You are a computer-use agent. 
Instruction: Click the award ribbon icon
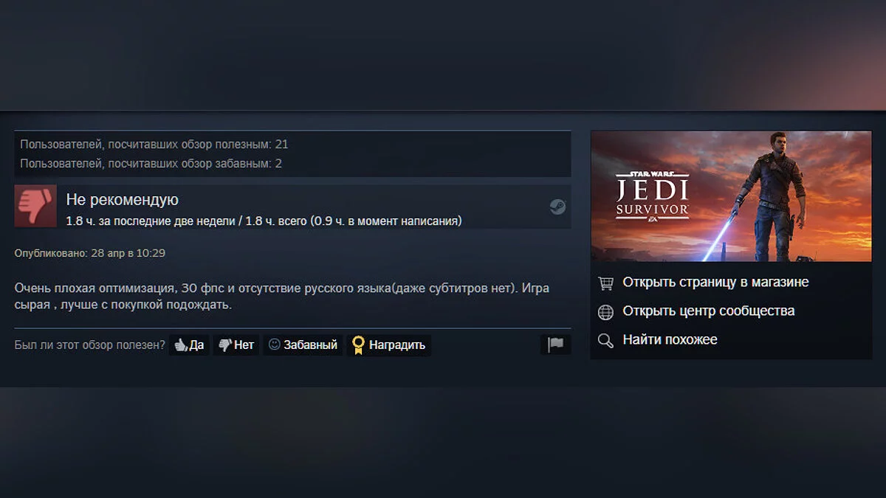pyautogui.click(x=358, y=345)
